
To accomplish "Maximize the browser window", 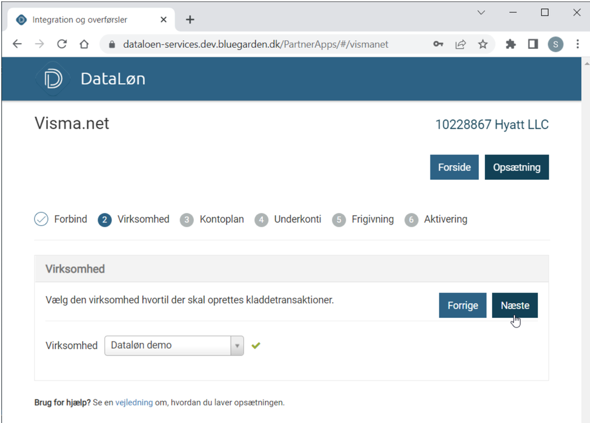I will [545, 12].
